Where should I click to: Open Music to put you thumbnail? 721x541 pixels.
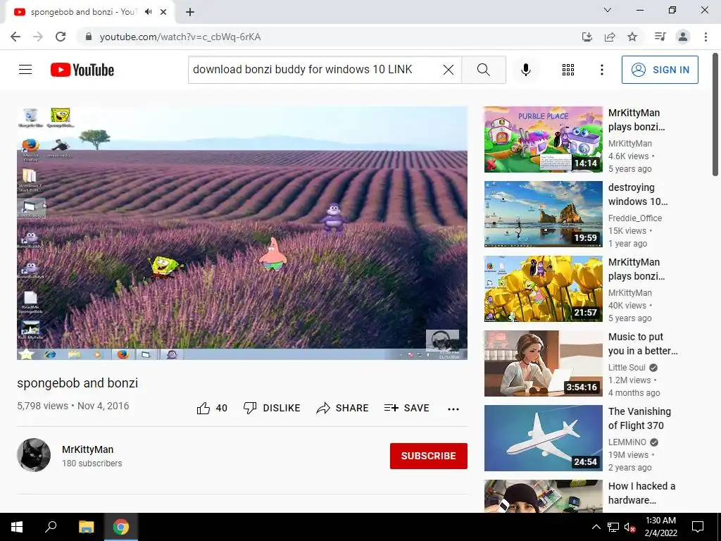(543, 363)
